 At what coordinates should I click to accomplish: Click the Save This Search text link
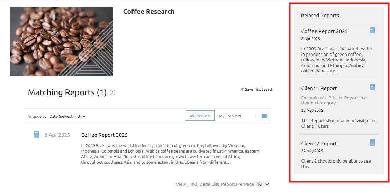pyautogui.click(x=259, y=89)
